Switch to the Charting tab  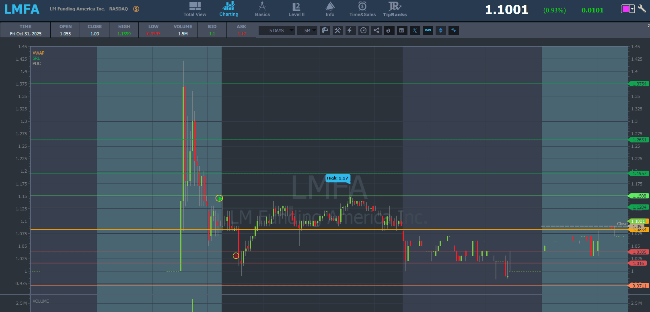pyautogui.click(x=228, y=9)
